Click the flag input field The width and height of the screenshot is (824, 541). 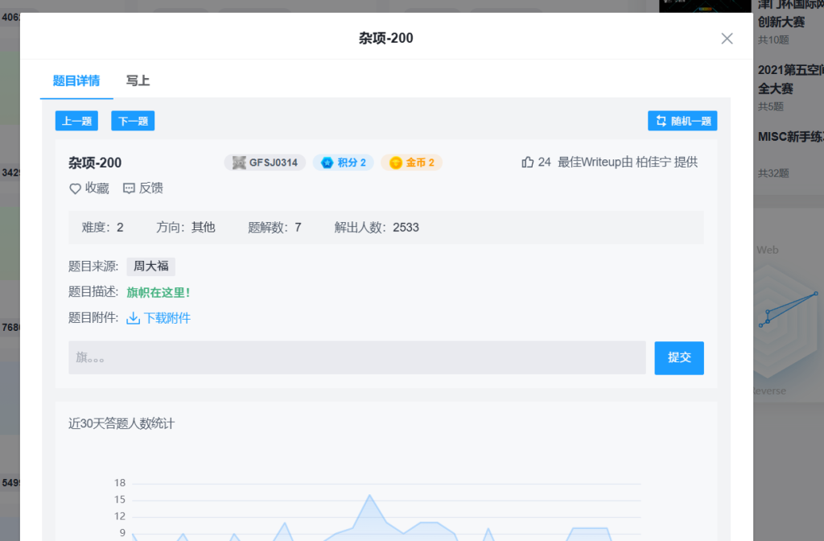coord(356,357)
